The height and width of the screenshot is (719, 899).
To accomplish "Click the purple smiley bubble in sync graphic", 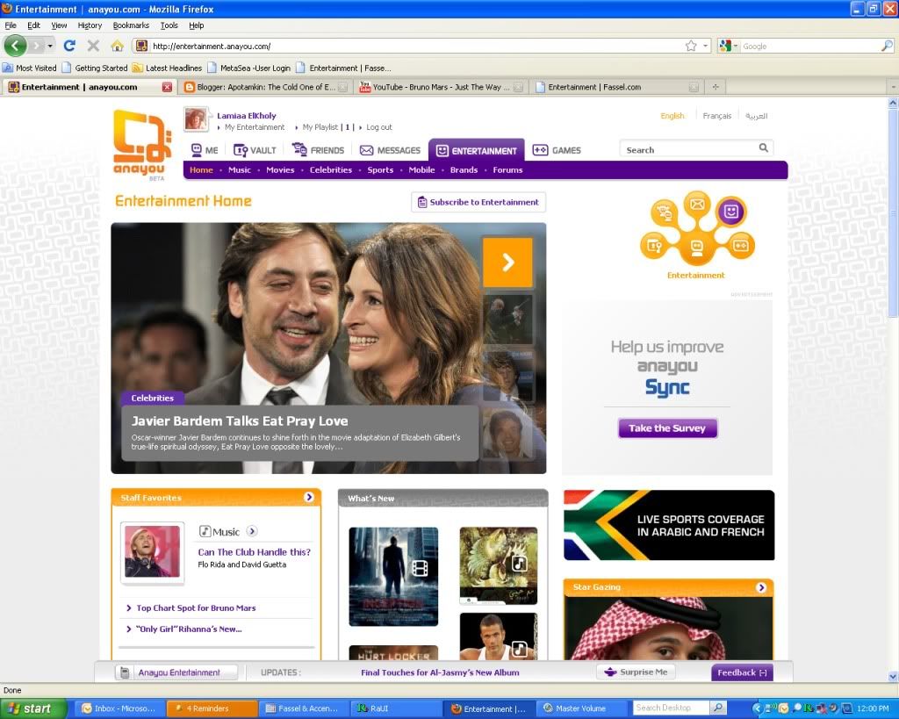I will click(731, 212).
